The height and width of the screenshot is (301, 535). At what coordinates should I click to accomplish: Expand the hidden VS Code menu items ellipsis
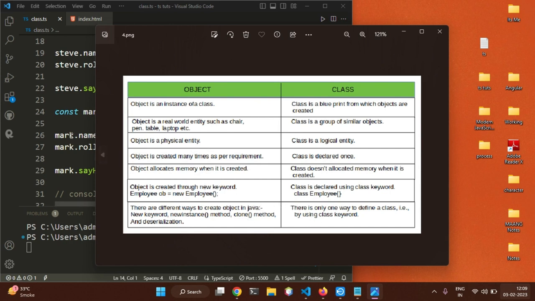(x=121, y=6)
